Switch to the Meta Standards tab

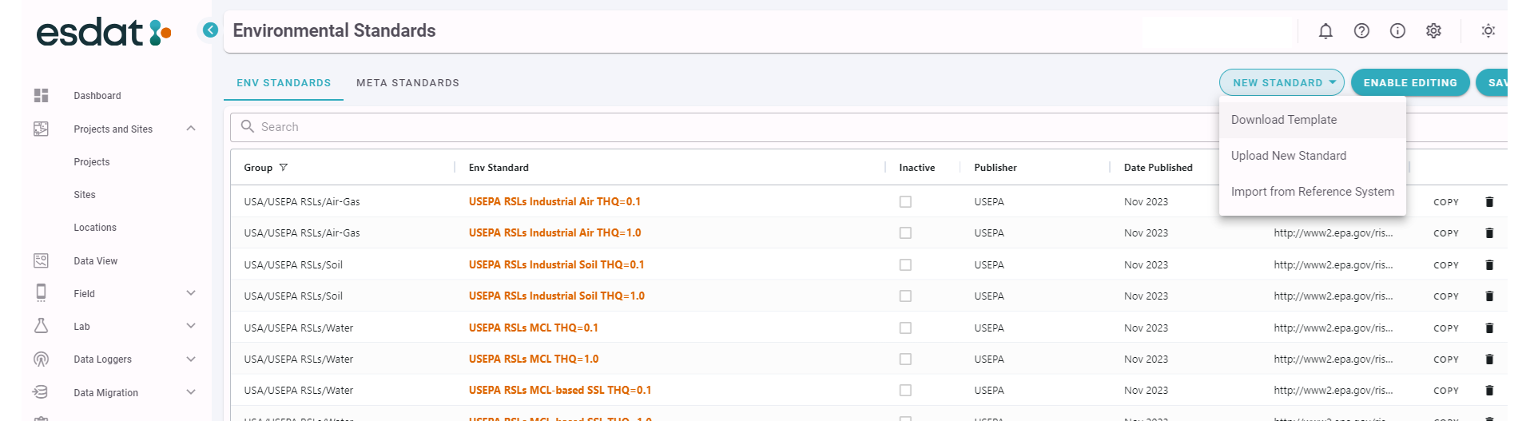[407, 83]
